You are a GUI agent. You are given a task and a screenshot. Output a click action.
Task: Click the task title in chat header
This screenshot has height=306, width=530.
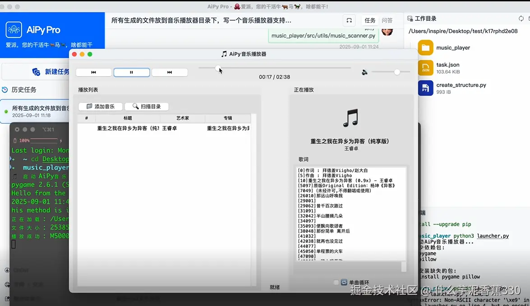point(201,20)
